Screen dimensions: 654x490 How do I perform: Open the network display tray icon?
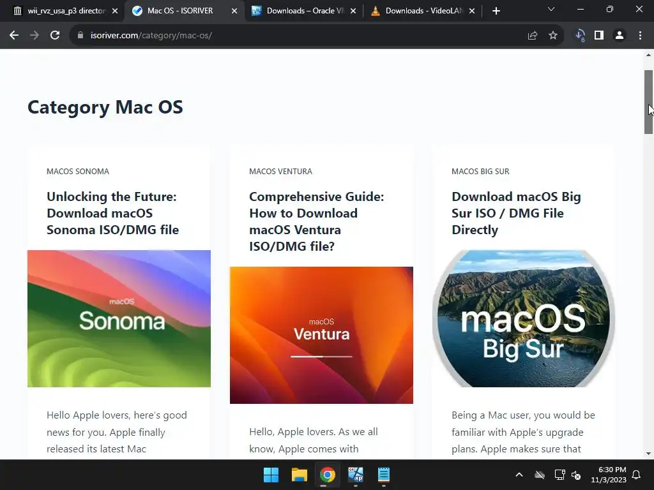click(x=559, y=475)
